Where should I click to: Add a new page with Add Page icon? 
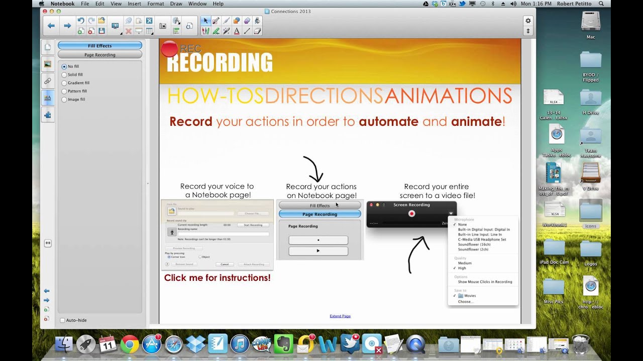tap(81, 31)
